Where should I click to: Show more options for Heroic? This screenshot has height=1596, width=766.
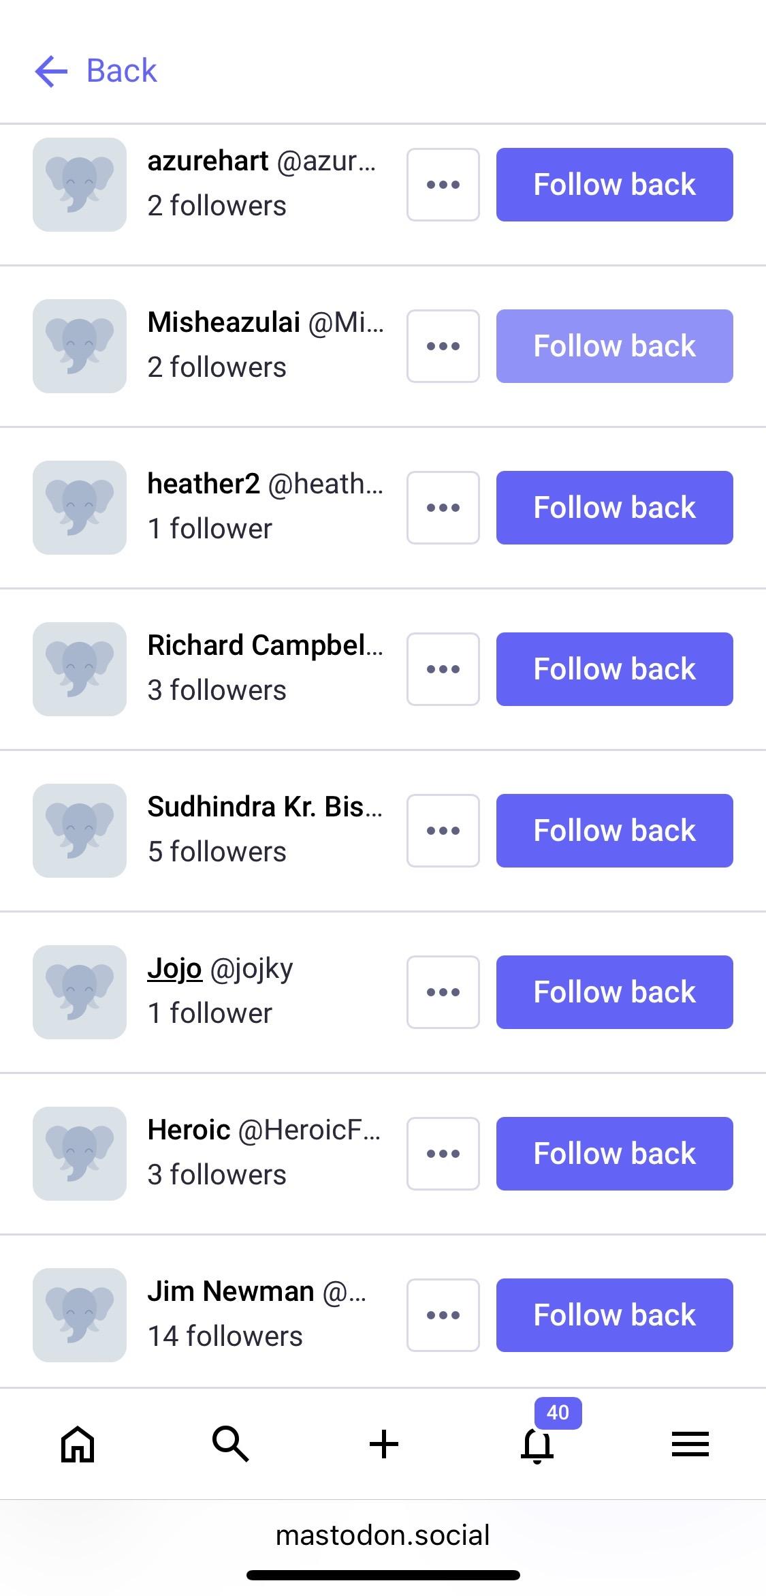(443, 1154)
